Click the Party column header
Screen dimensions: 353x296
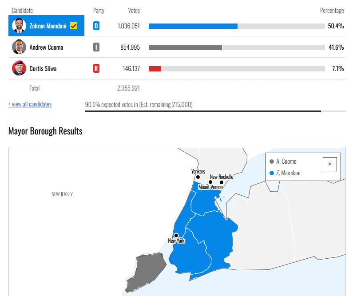[99, 11]
